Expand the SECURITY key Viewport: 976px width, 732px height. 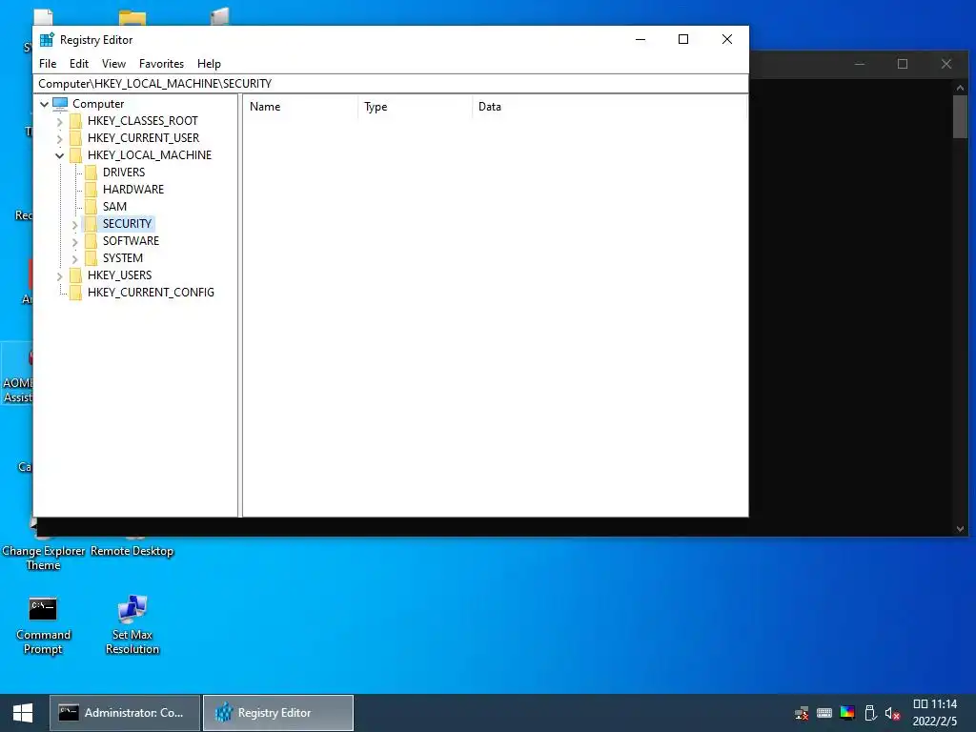74,224
